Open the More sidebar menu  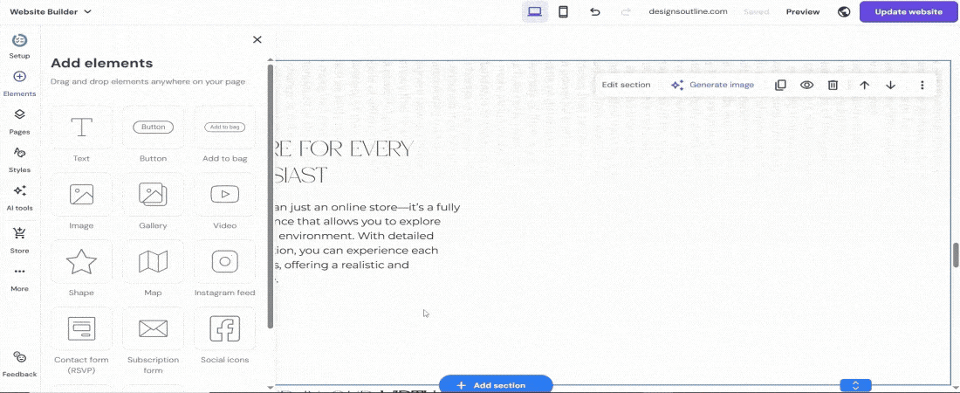pyautogui.click(x=19, y=279)
